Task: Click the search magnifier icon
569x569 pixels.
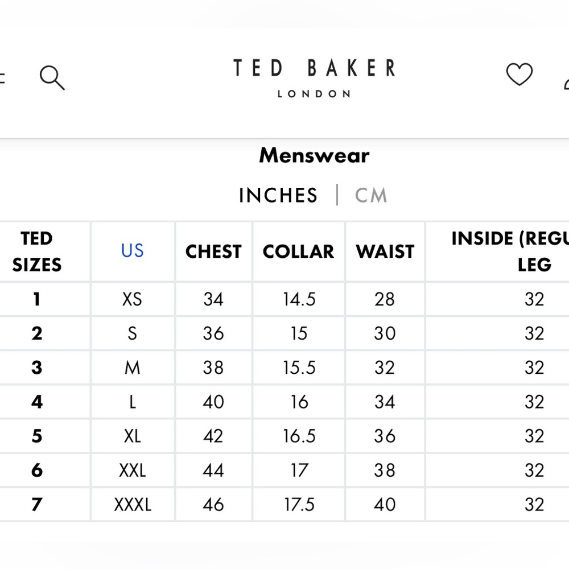Action: (x=52, y=78)
